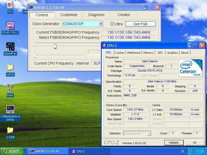Click the Instructions field MMX, SSE

[x=162, y=97]
